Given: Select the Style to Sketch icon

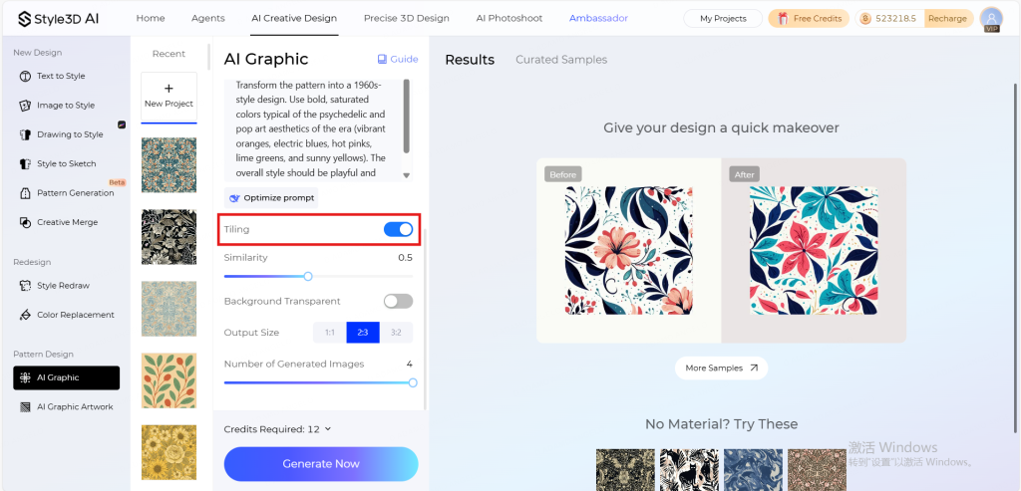Looking at the screenshot, I should click(25, 164).
